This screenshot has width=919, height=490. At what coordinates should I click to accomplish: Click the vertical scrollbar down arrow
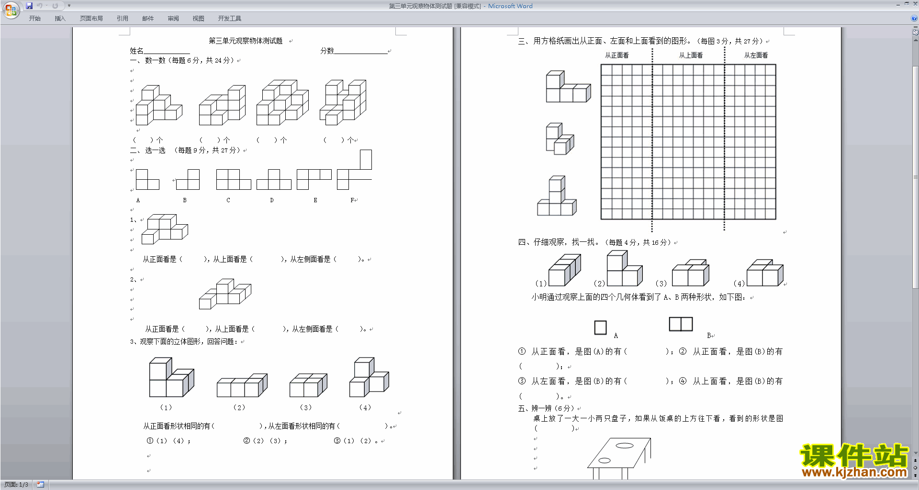point(916,453)
